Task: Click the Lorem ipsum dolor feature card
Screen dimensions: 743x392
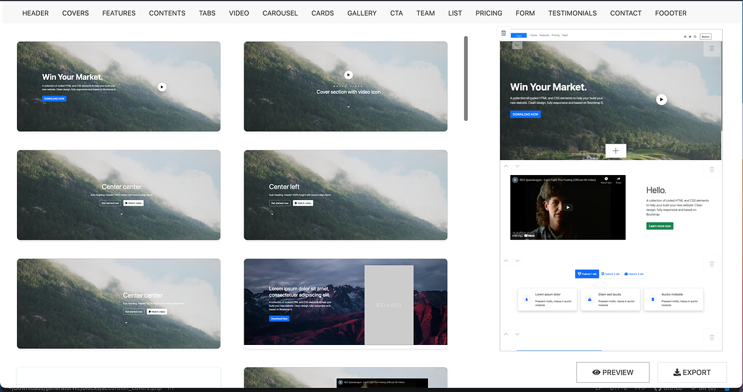Action: pos(548,300)
